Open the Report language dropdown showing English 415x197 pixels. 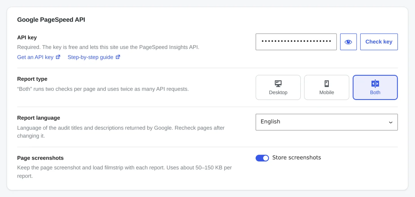click(x=327, y=122)
